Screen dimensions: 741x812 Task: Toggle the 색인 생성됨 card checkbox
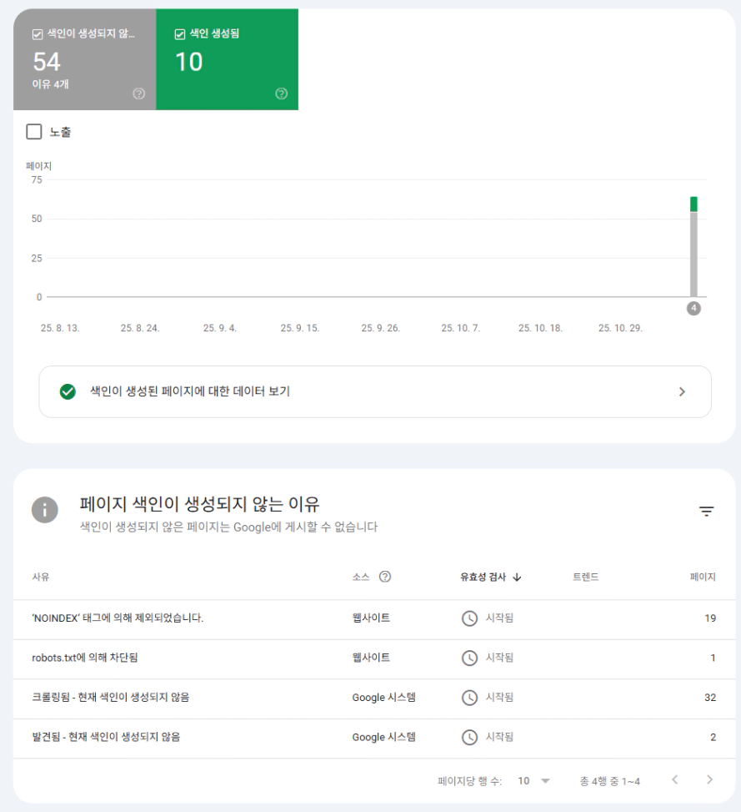180,34
